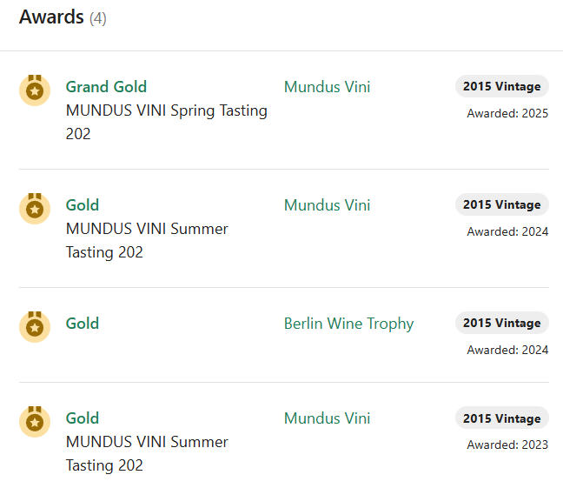Click the awards count (4)
Viewport: 563px width, 488px height.
tap(97, 18)
